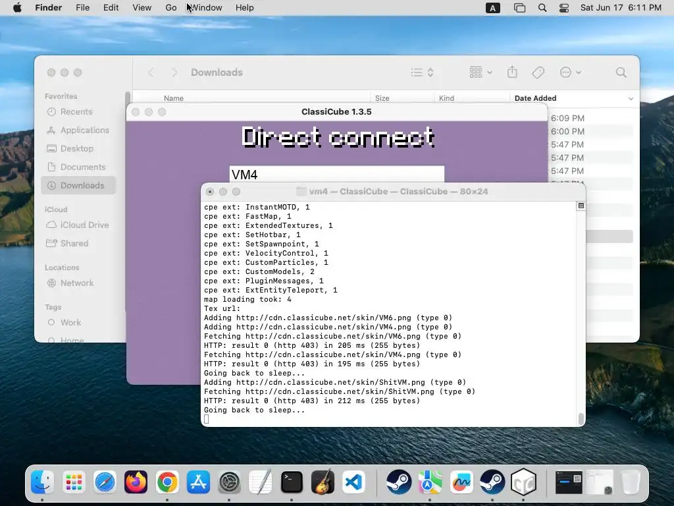This screenshot has height=506, width=674.
Task: Click the menu bar clock Sat Jun 17
Action: click(621, 8)
